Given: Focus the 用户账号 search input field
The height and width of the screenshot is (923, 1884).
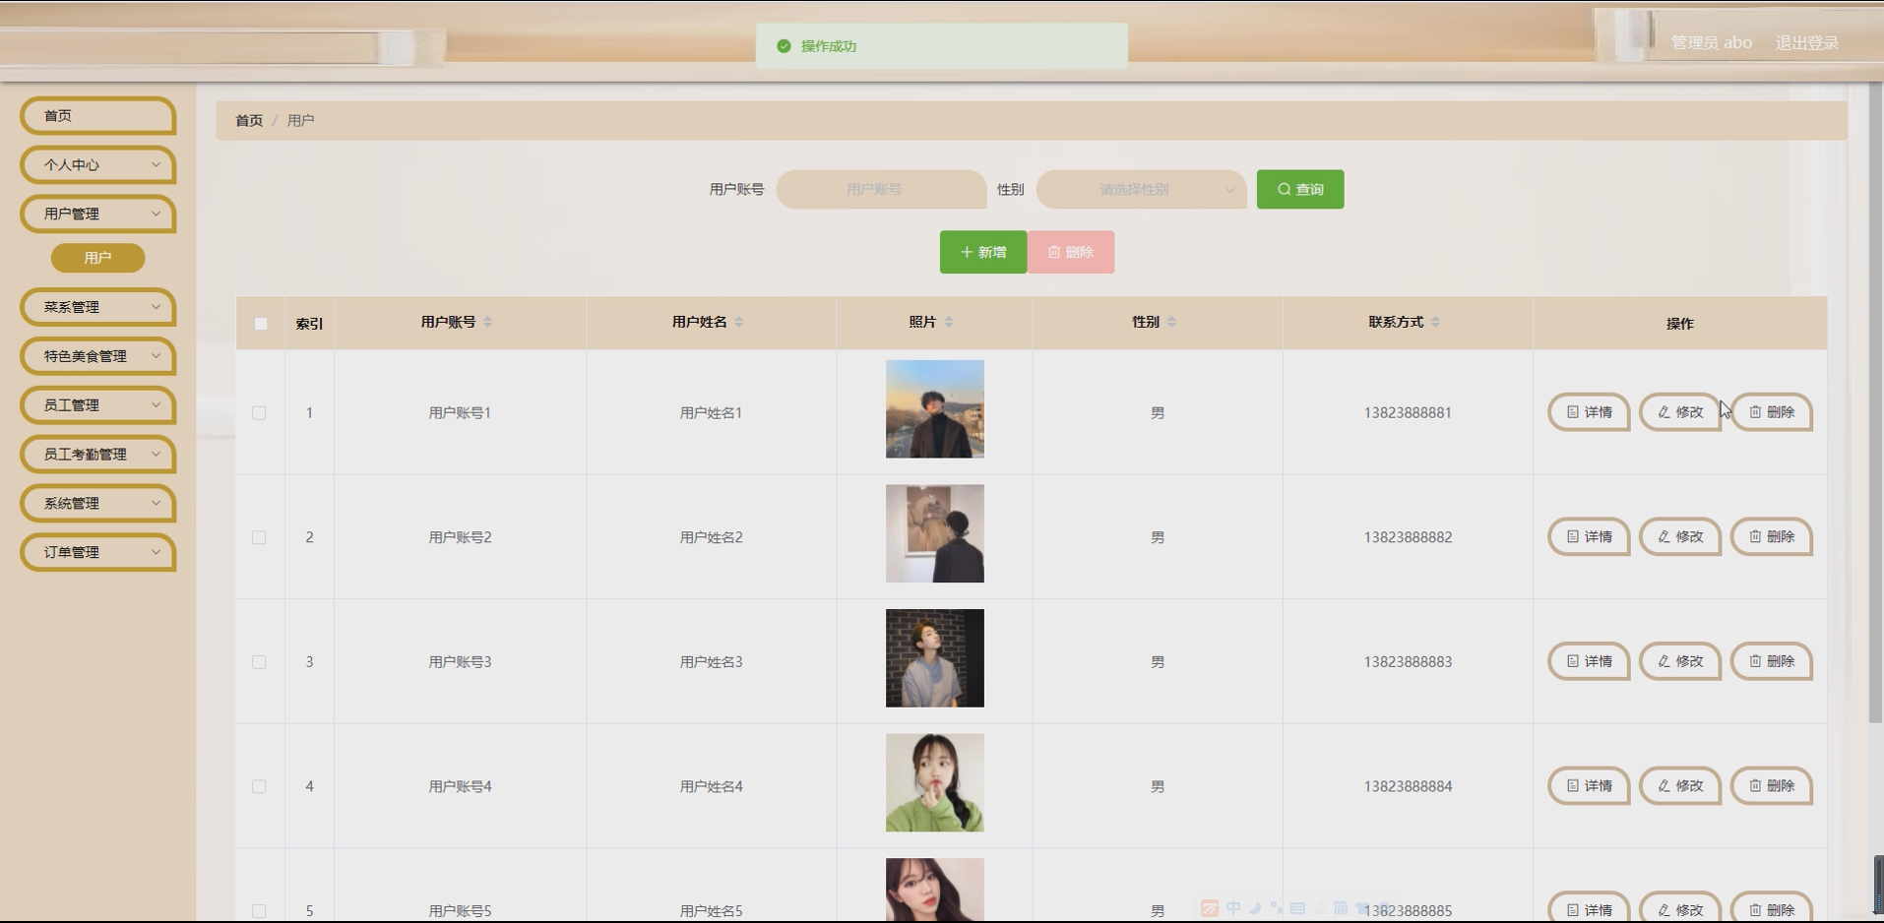Looking at the screenshot, I should (x=881, y=189).
